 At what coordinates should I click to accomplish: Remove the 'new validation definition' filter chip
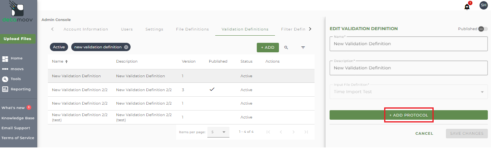(x=126, y=47)
